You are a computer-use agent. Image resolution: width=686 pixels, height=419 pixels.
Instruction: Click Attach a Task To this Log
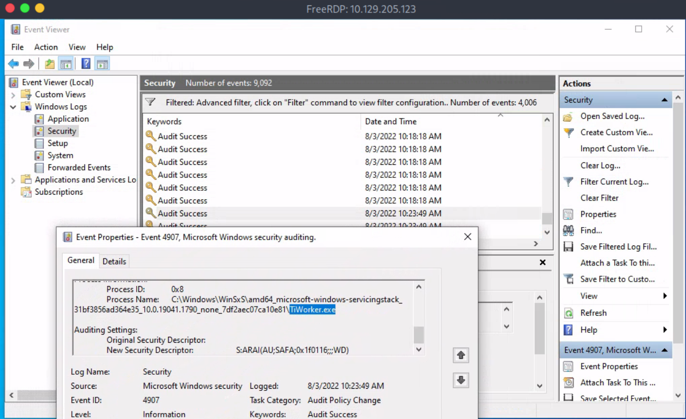click(x=617, y=263)
